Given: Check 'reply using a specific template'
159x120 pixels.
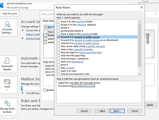Looking at the screenshot, I should [58, 49].
